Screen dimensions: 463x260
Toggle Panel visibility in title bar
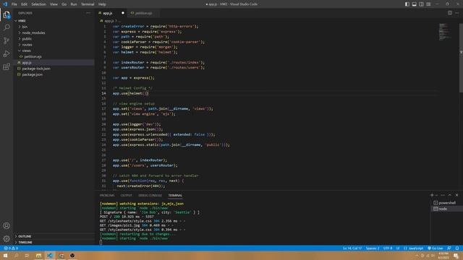point(415,4)
